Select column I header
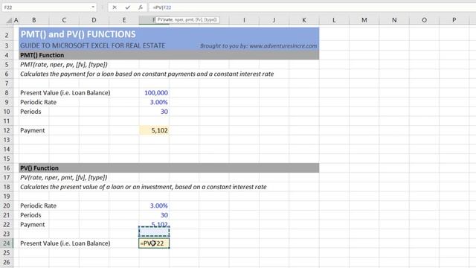 pyautogui.click(x=244, y=20)
